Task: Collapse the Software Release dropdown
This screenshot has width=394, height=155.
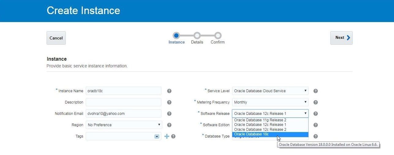Action: [x=270, y=114]
